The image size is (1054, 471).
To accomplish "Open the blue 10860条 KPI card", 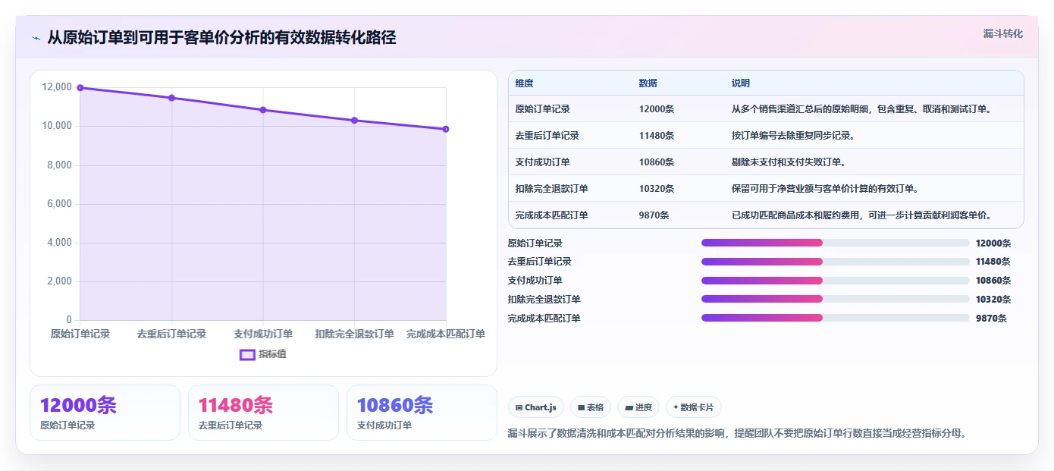I will 422,413.
